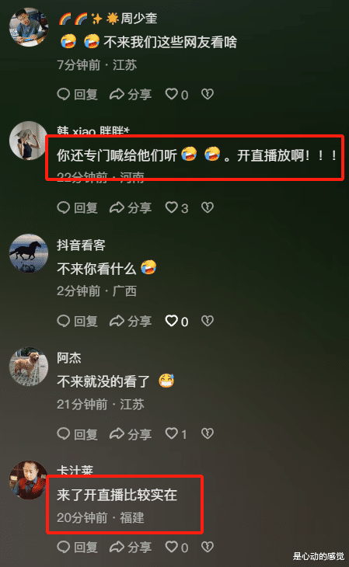Open the username 抖音看客
Image resolution: width=349 pixels, height=567 pixels.
(x=81, y=245)
